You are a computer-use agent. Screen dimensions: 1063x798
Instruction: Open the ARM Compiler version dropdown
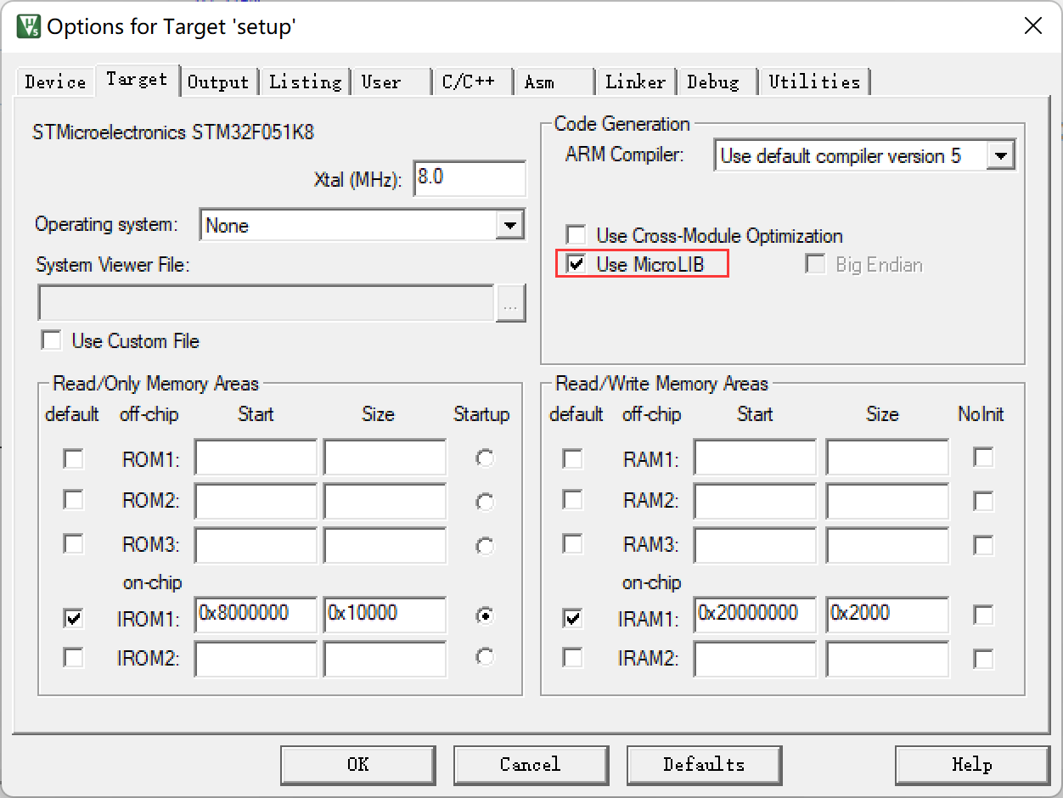point(1001,156)
